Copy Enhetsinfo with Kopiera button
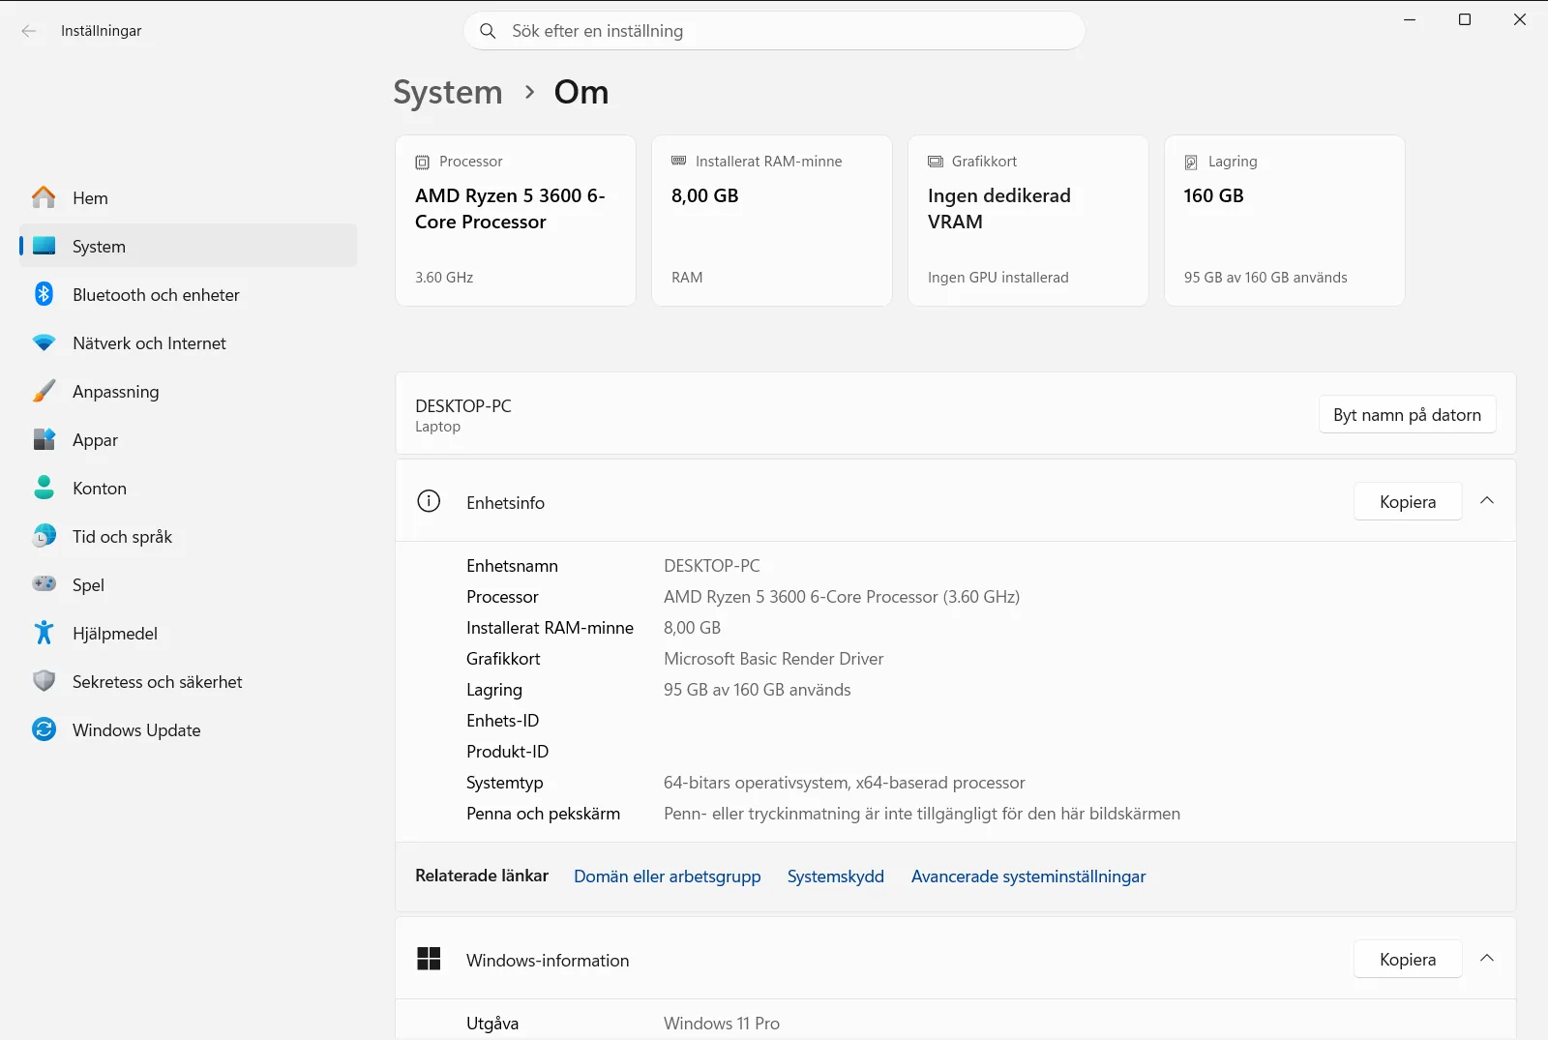This screenshot has width=1548, height=1040. point(1408,501)
